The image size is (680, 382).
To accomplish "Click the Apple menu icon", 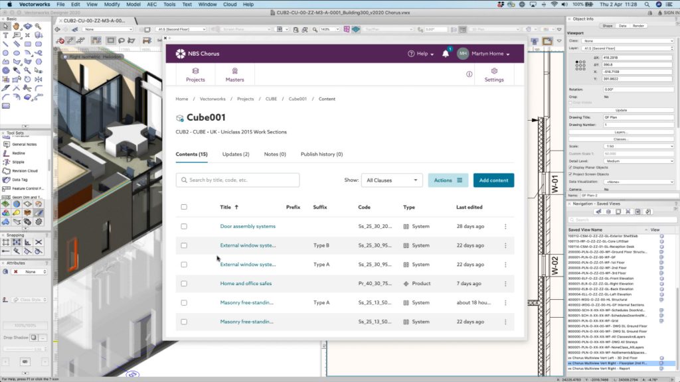I will pyautogui.click(x=9, y=5).
